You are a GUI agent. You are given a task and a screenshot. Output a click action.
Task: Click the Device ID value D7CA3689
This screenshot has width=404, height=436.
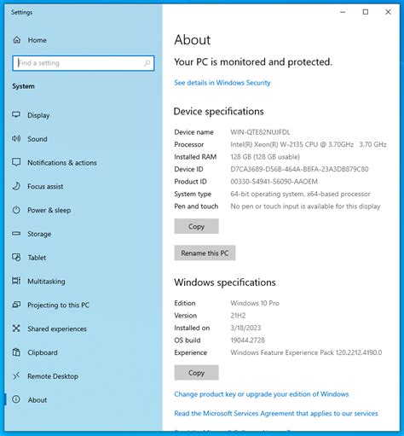coord(299,169)
